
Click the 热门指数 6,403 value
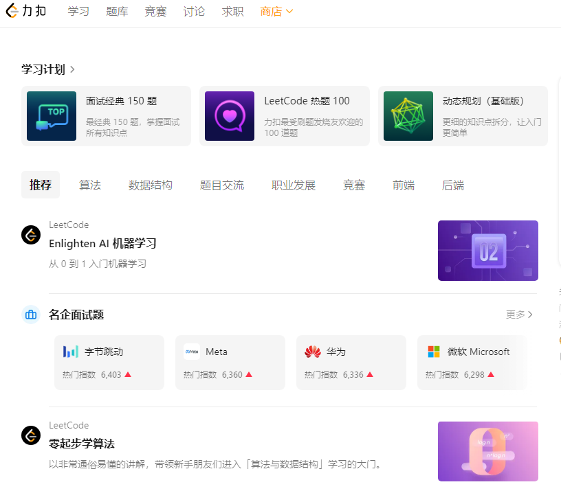(x=111, y=374)
